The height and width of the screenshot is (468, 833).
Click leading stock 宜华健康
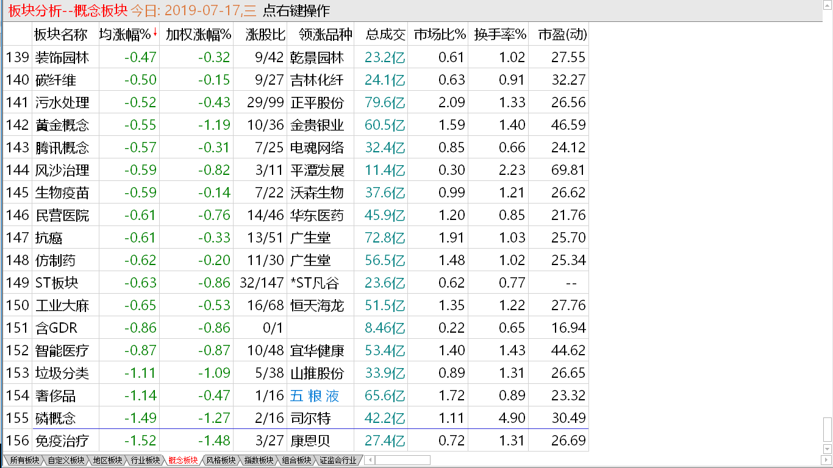click(317, 350)
